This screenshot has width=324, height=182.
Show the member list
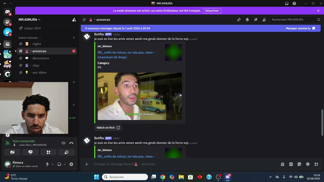point(264,19)
